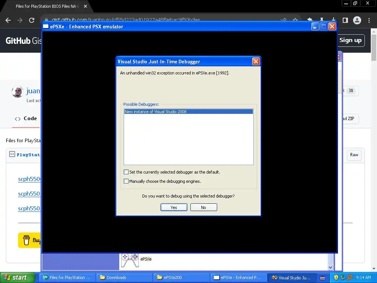Click Chrome page scrollbar down arrow
Screen dimensions: 377x283
coord(373,269)
